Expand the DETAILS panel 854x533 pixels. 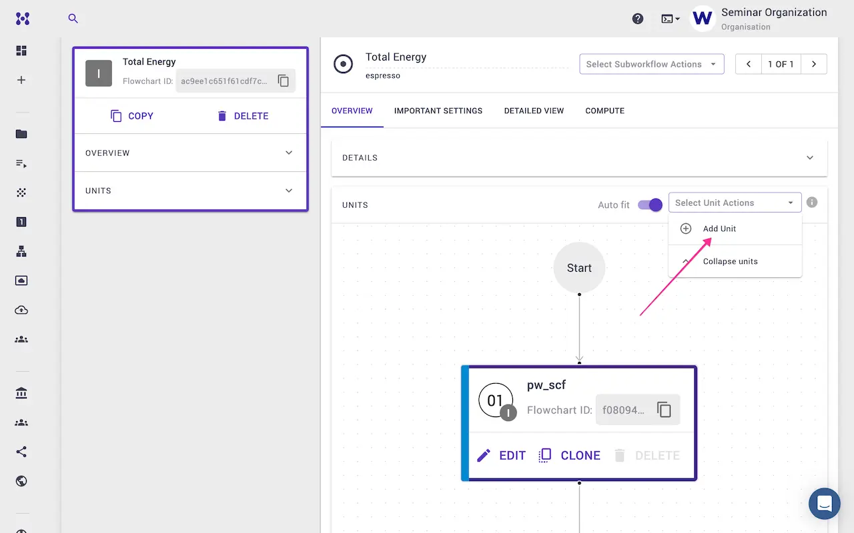[x=578, y=158]
